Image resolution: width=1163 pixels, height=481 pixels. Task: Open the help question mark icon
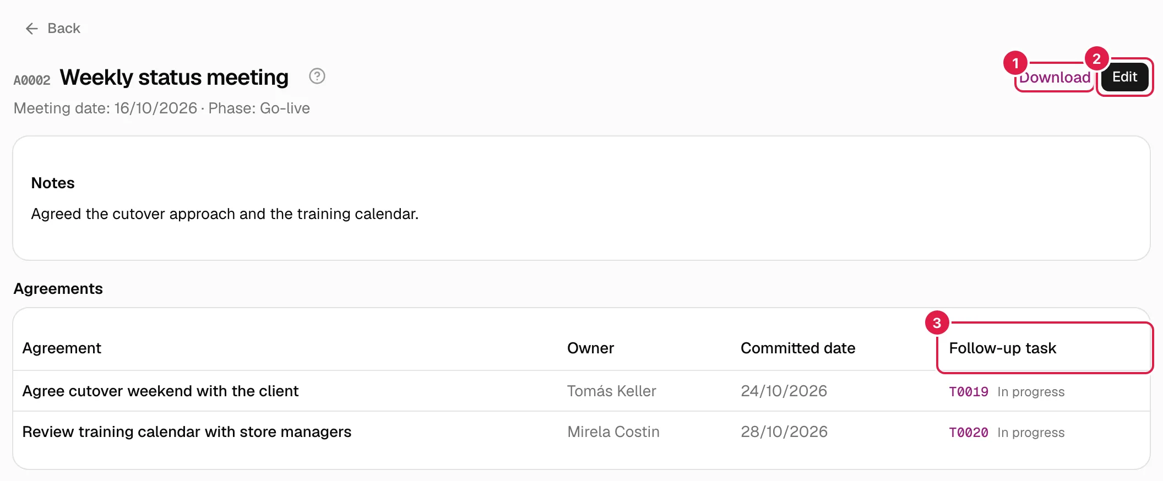317,76
